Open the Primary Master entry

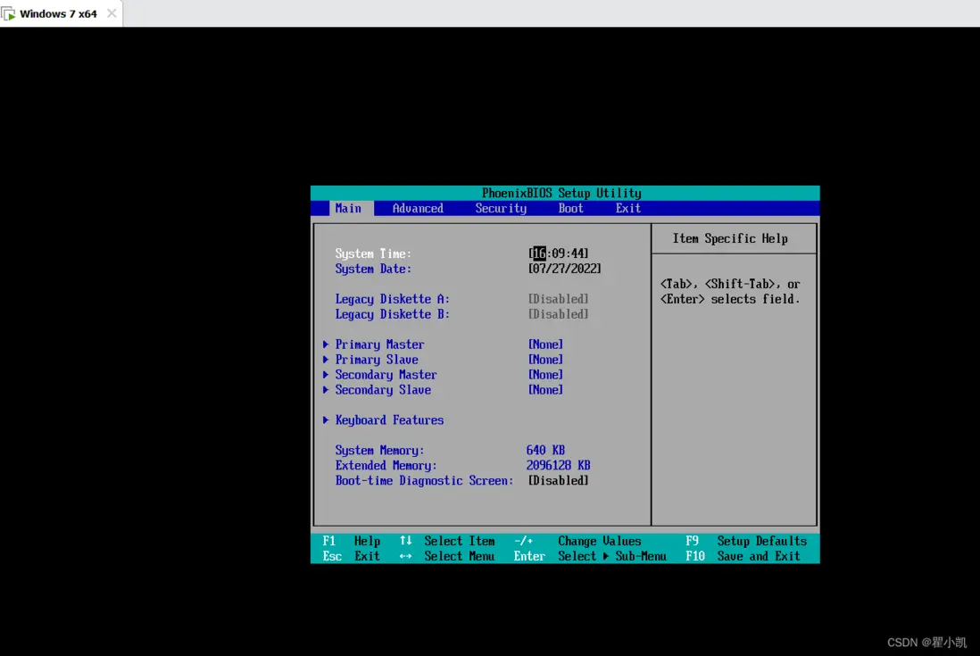click(x=379, y=345)
